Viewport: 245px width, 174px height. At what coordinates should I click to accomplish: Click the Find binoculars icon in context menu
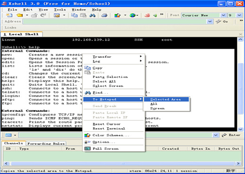pyautogui.click(x=88, y=93)
